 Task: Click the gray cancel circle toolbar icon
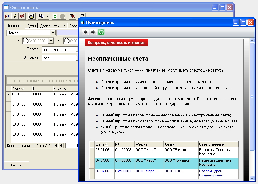pyautogui.click(x=62, y=16)
